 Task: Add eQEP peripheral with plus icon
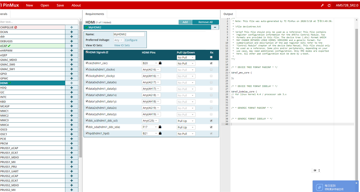click(x=72, y=55)
